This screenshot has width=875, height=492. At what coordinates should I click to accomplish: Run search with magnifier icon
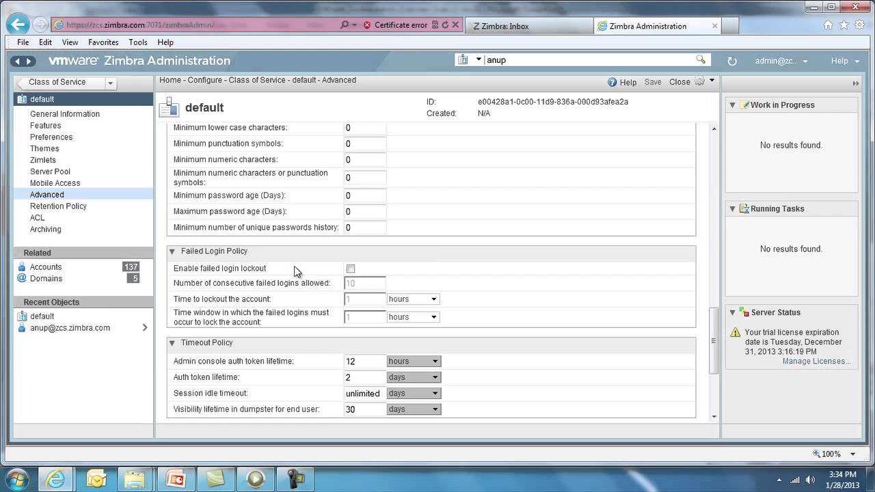[x=701, y=59]
